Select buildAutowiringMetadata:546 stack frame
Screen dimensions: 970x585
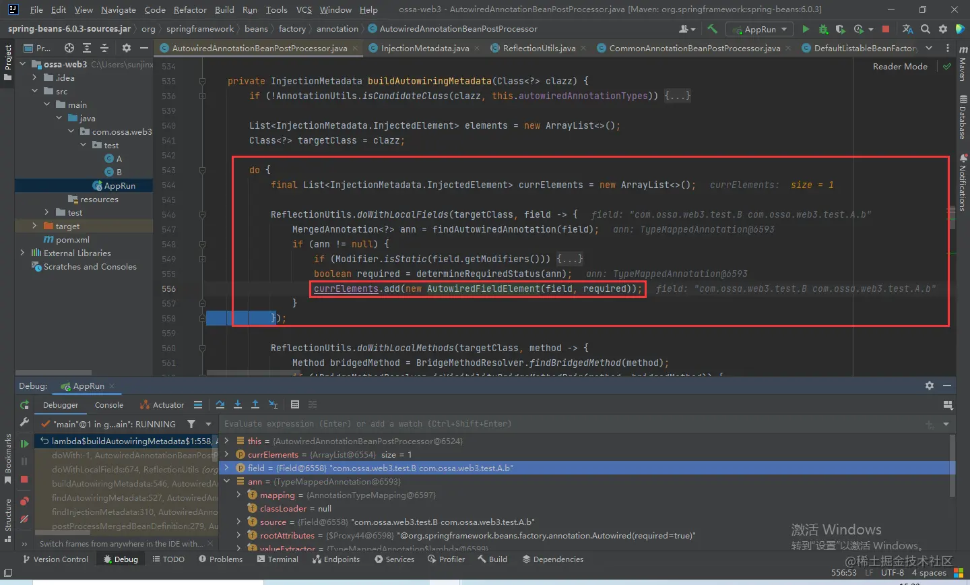coord(135,483)
